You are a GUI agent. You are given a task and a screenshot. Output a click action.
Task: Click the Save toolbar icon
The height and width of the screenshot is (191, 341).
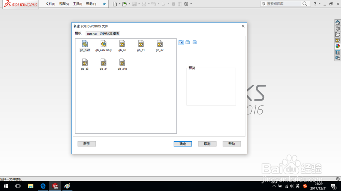[134, 4]
